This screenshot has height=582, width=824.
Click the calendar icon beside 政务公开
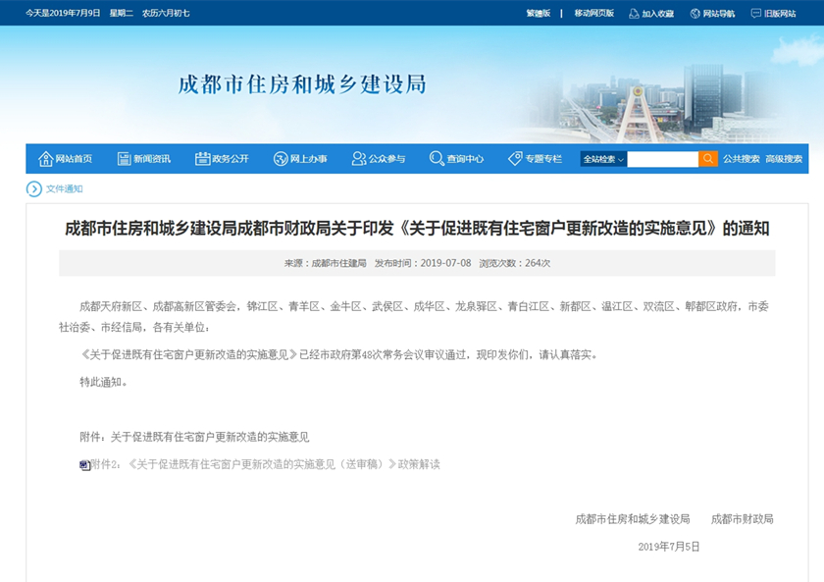click(202, 159)
